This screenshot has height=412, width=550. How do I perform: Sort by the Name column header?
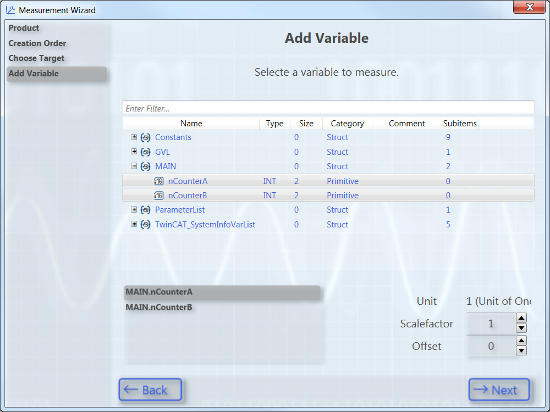191,124
